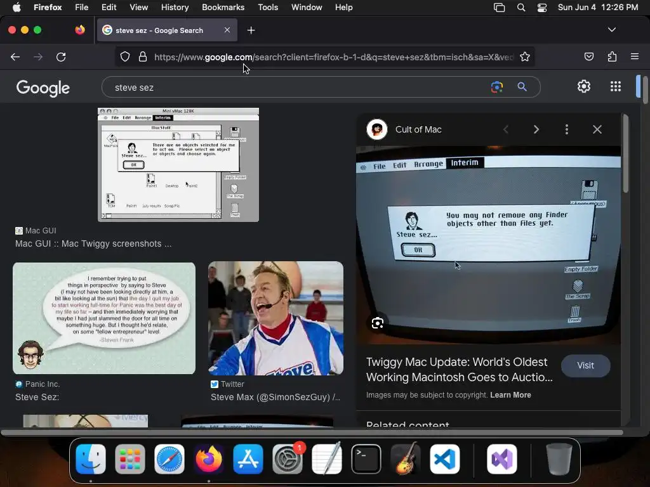
Task: Click the Lens search icon on preview image
Action: [x=378, y=323]
